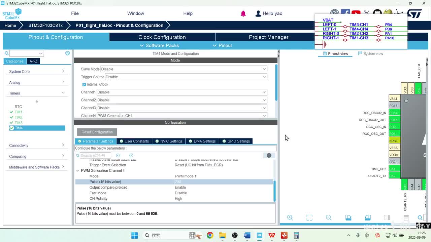Expand Middleware and Software Packs category
431x242 pixels.
pos(37,167)
